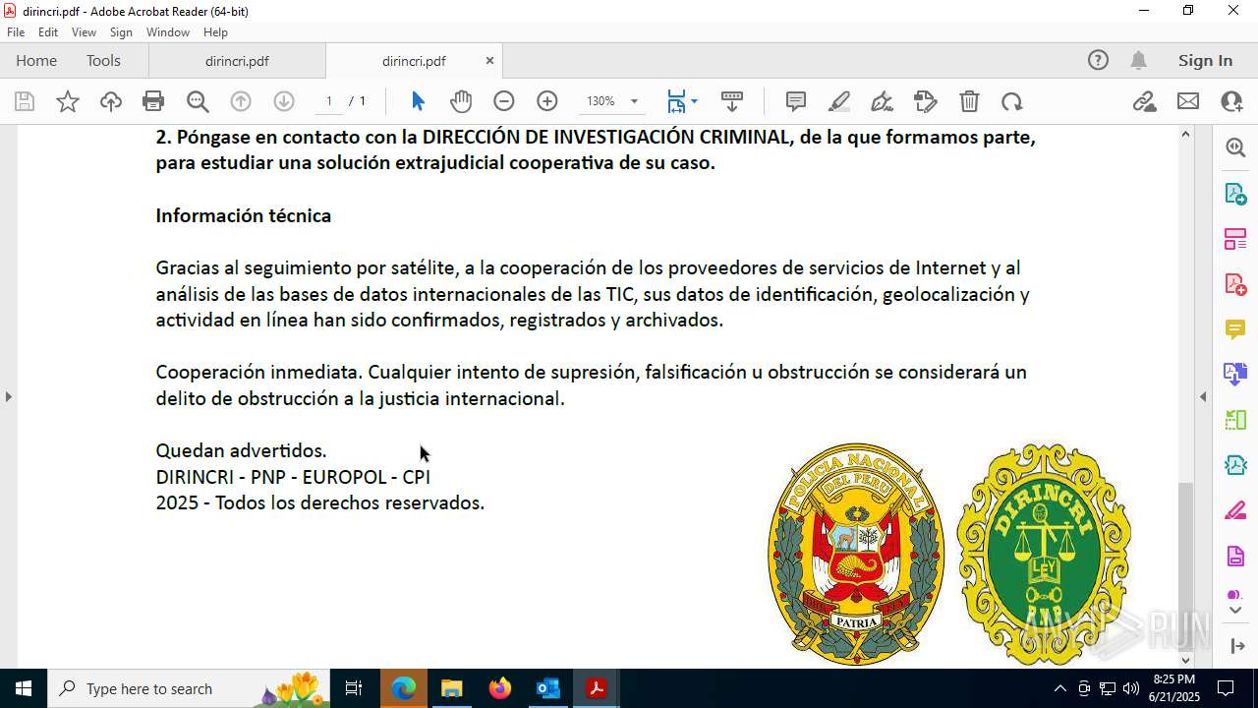The image size is (1258, 708).
Task: Open Task View on taskbar
Action: (354, 688)
